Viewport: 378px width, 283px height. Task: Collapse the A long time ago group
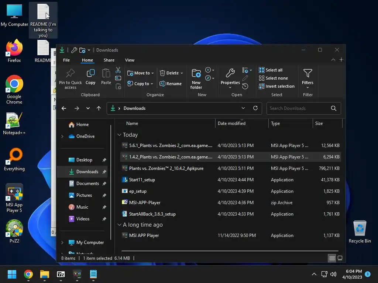click(119, 225)
